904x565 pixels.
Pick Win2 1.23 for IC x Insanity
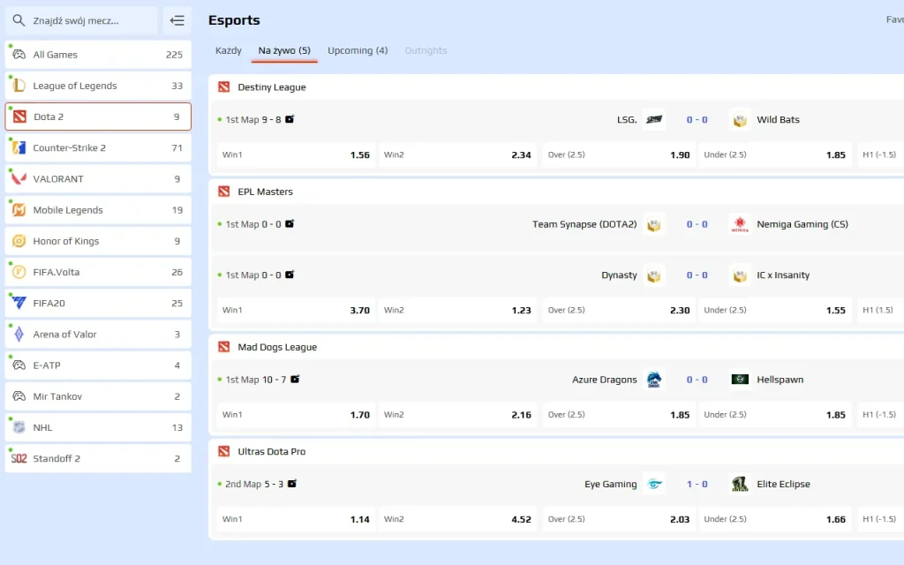point(457,310)
